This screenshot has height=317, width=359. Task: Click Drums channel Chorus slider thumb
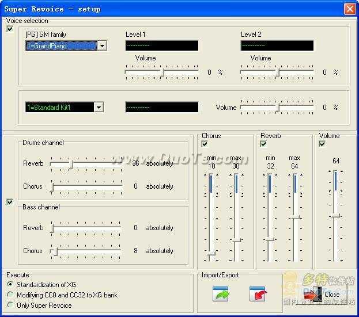tap(52, 186)
